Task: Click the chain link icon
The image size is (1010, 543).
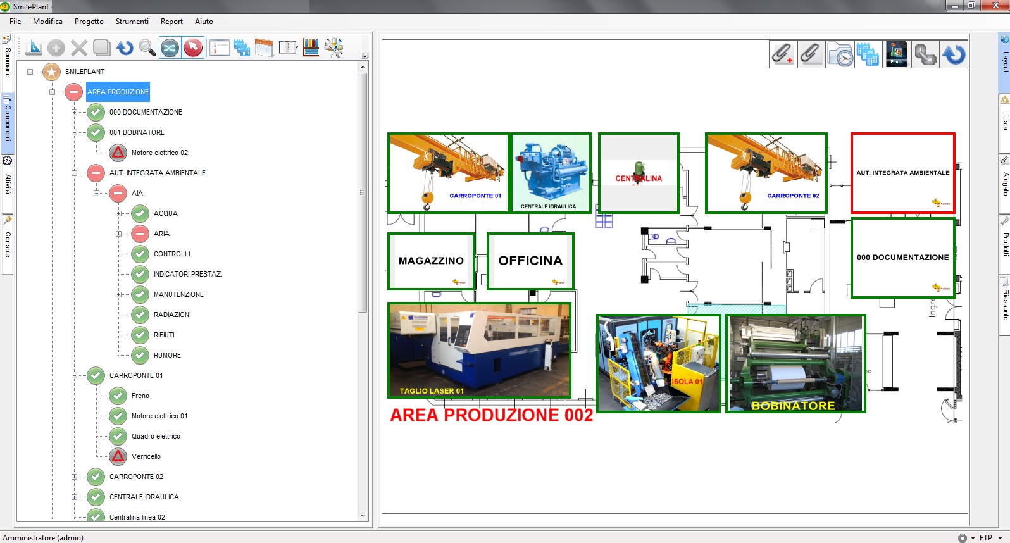Action: (x=925, y=54)
